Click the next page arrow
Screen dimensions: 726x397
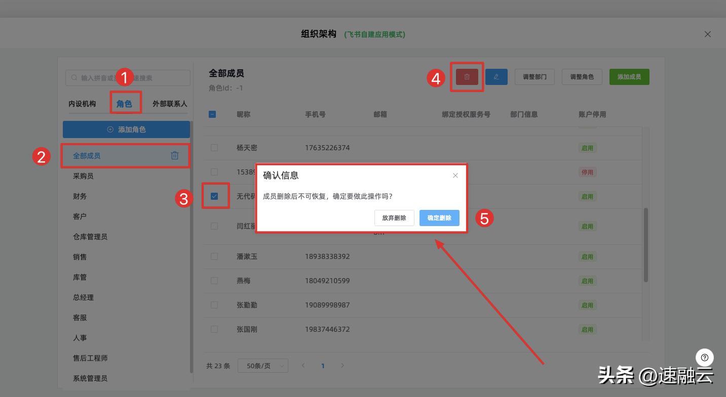coord(342,365)
